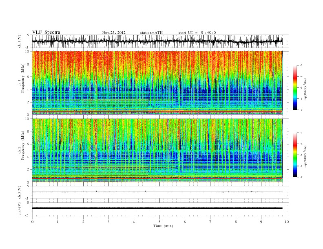Click the '6' kHz tick on ch.2 spectrogram
The height and width of the screenshot is (249, 323).
point(29,144)
